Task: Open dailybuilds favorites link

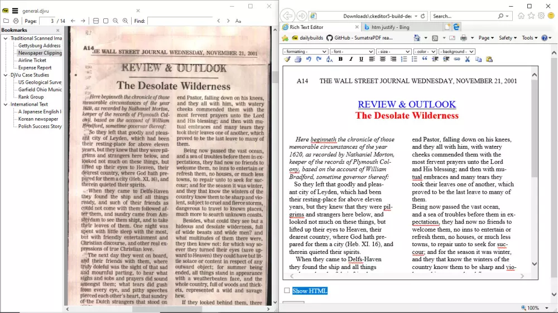Action: (x=307, y=38)
